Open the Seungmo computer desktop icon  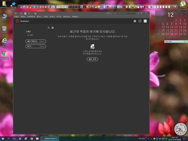coord(4,17)
